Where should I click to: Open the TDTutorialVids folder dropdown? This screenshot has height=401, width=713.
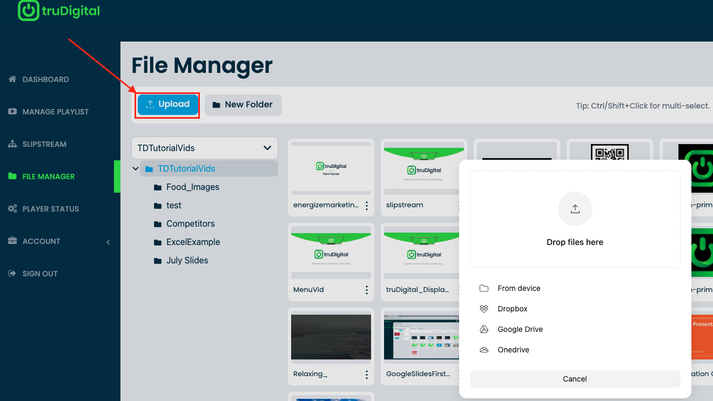pyautogui.click(x=205, y=148)
